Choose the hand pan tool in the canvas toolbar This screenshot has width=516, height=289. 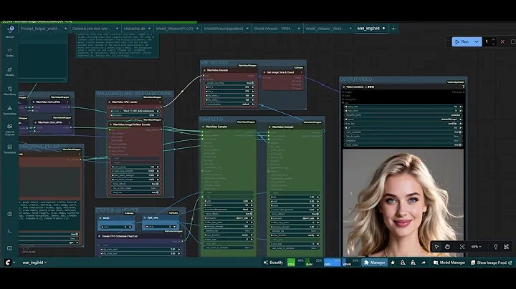(447, 247)
